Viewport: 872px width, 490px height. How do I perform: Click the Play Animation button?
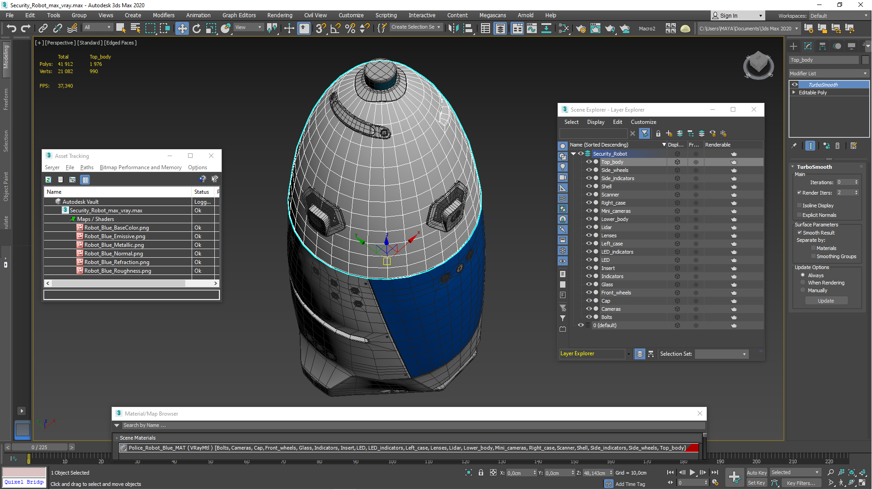692,473
